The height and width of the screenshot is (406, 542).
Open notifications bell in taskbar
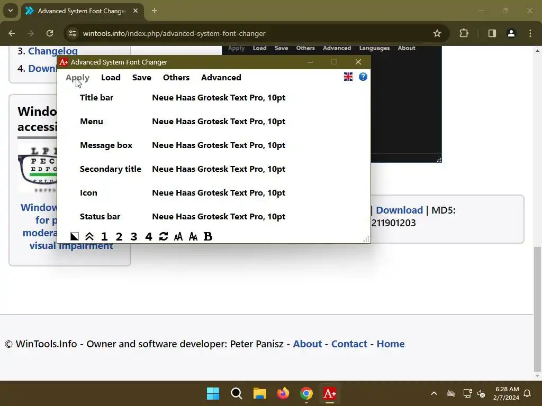[528, 393]
